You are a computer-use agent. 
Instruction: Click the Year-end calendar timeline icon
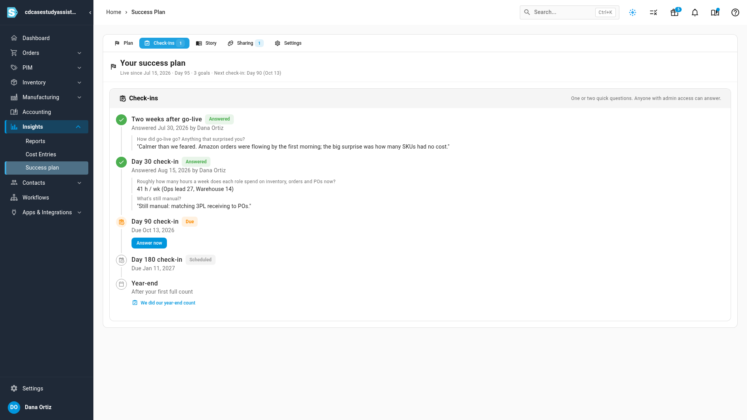pos(121,284)
